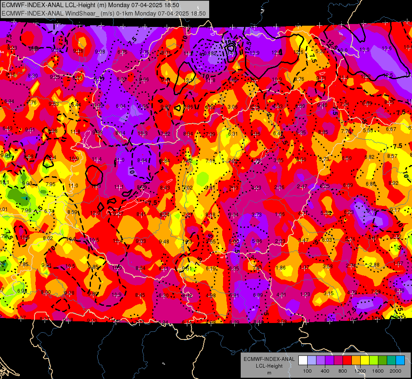The image size is (412, 379).
Task: Click the grid value 2.47
Action: coord(302,187)
